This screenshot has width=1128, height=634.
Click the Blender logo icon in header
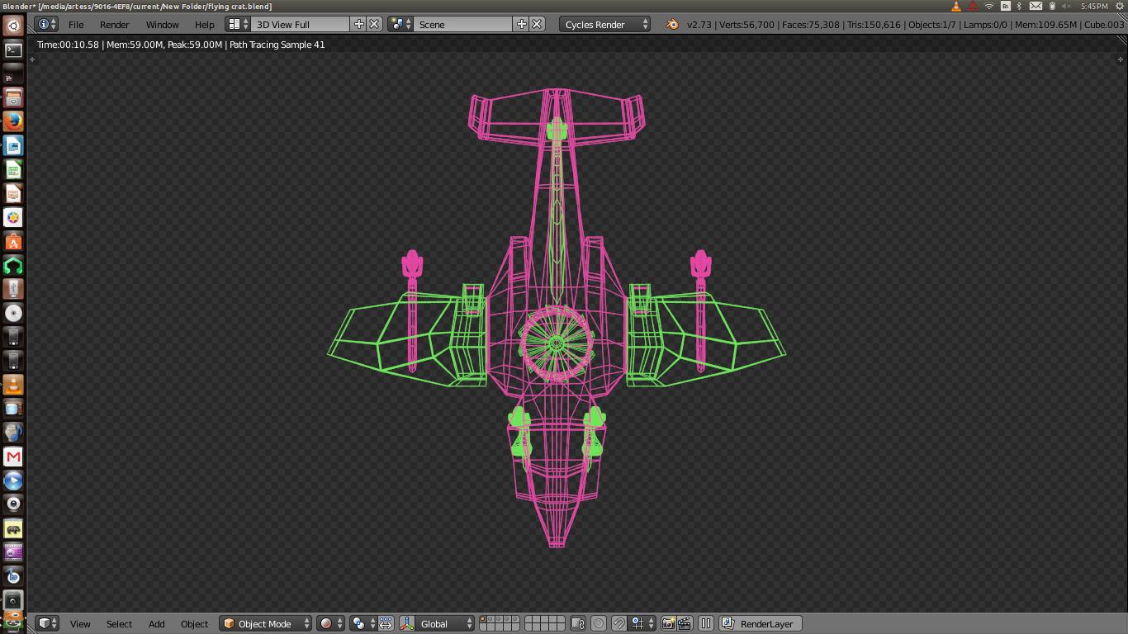[672, 25]
